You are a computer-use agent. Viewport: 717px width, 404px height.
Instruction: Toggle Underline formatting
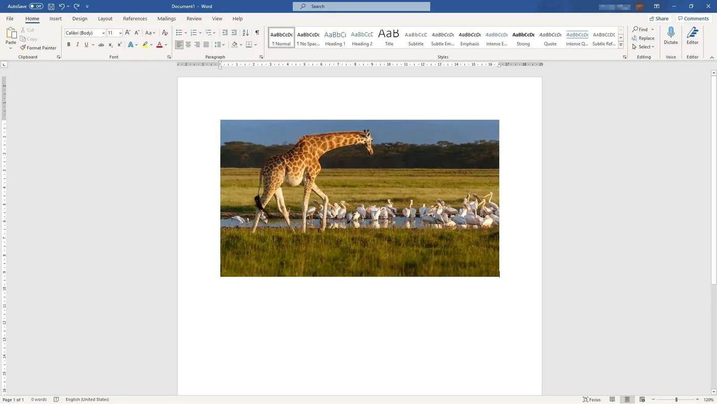(x=86, y=45)
